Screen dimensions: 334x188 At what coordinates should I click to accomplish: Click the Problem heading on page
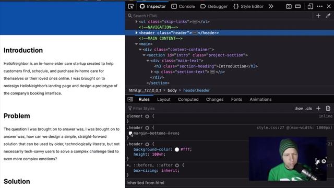[x=17, y=116]
